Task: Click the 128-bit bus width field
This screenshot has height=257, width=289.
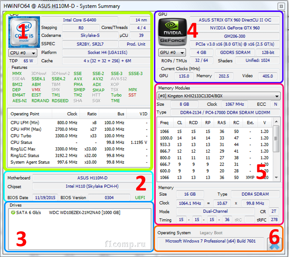Action: point(268,52)
